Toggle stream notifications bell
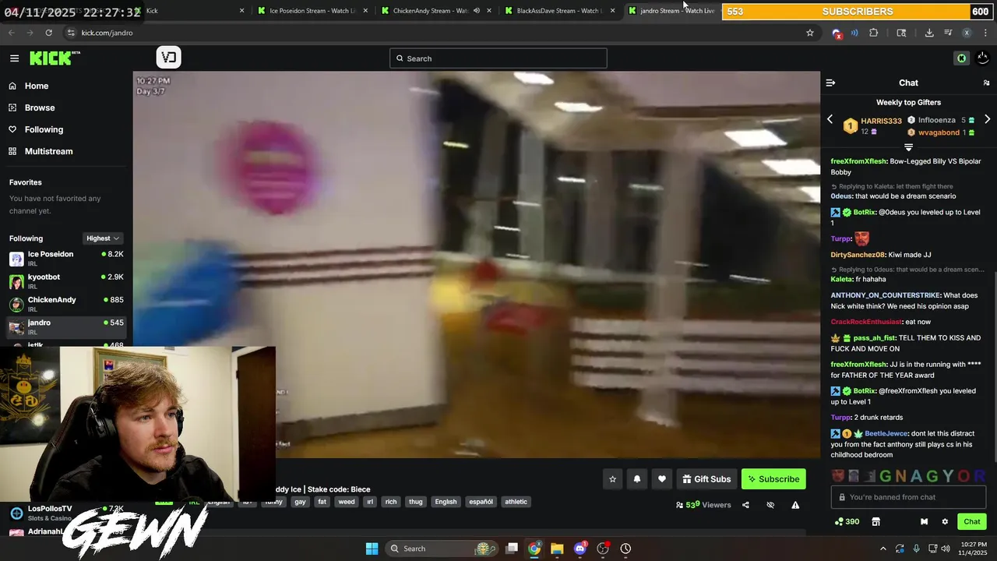997x561 pixels. tap(637, 479)
